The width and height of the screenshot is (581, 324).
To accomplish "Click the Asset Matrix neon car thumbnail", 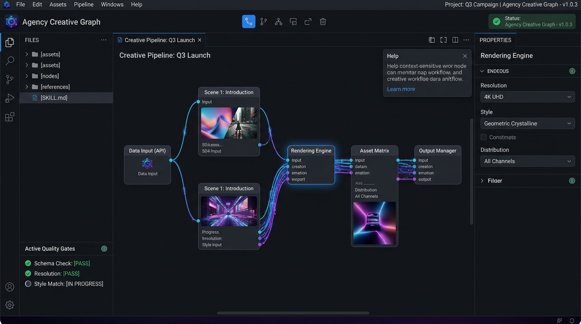I will (x=375, y=223).
